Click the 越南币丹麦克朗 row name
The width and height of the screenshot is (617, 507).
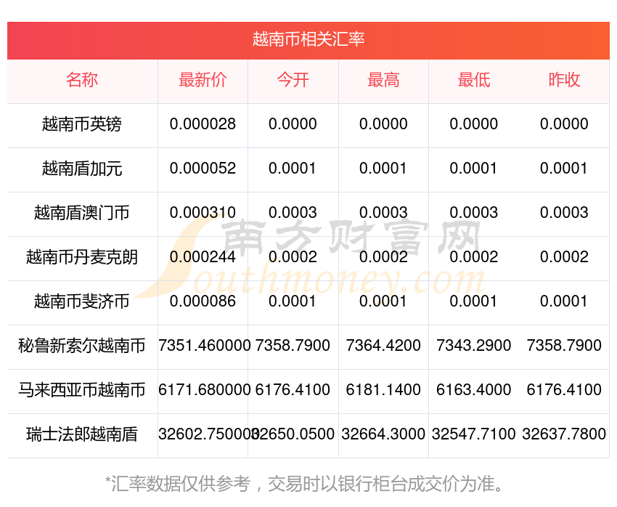pos(82,257)
